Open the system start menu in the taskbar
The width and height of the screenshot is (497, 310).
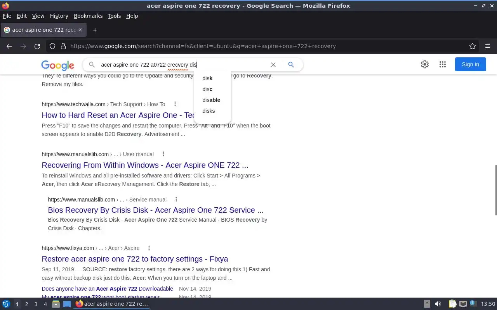pyautogui.click(x=6, y=304)
